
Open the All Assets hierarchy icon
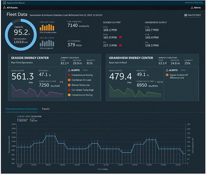(4, 7)
